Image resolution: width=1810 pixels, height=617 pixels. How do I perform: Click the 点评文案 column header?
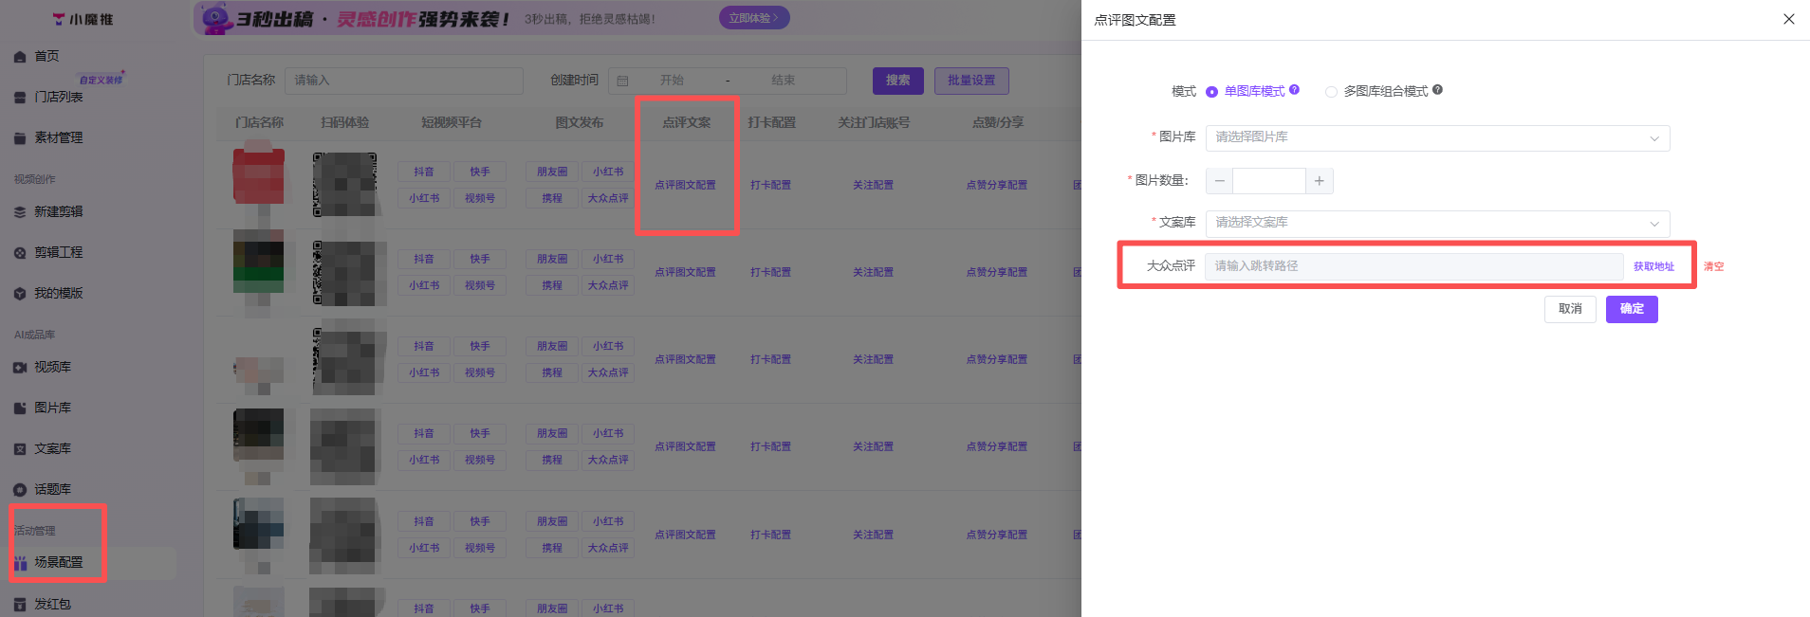(686, 123)
